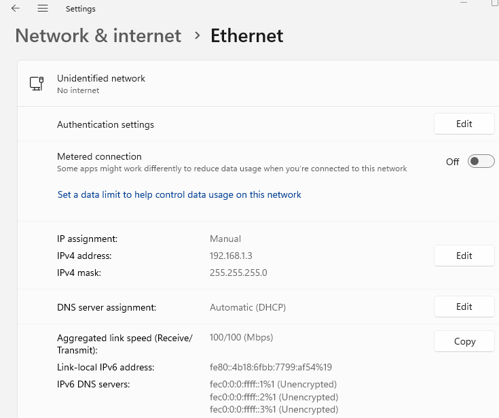Click the IPv4 address value 192.168.1.3
This screenshot has height=418, width=499.
click(231, 256)
